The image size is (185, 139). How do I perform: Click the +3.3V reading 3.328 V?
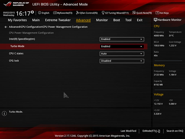point(158,114)
